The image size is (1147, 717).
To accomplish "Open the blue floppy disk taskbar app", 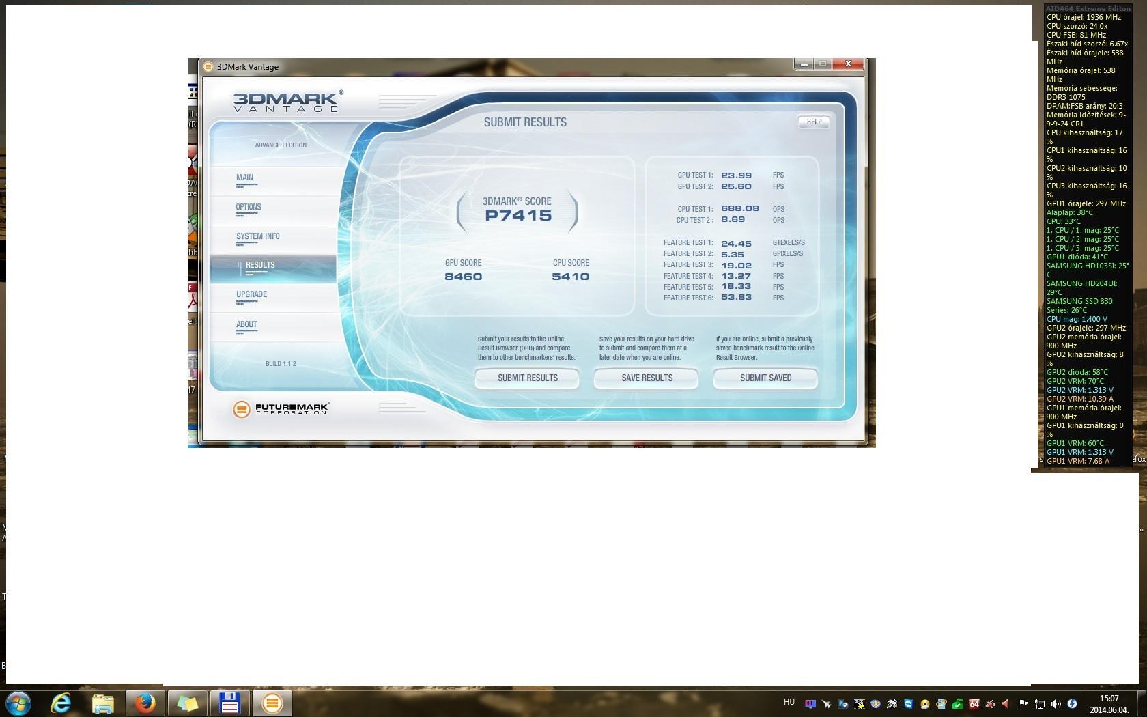I will click(229, 703).
